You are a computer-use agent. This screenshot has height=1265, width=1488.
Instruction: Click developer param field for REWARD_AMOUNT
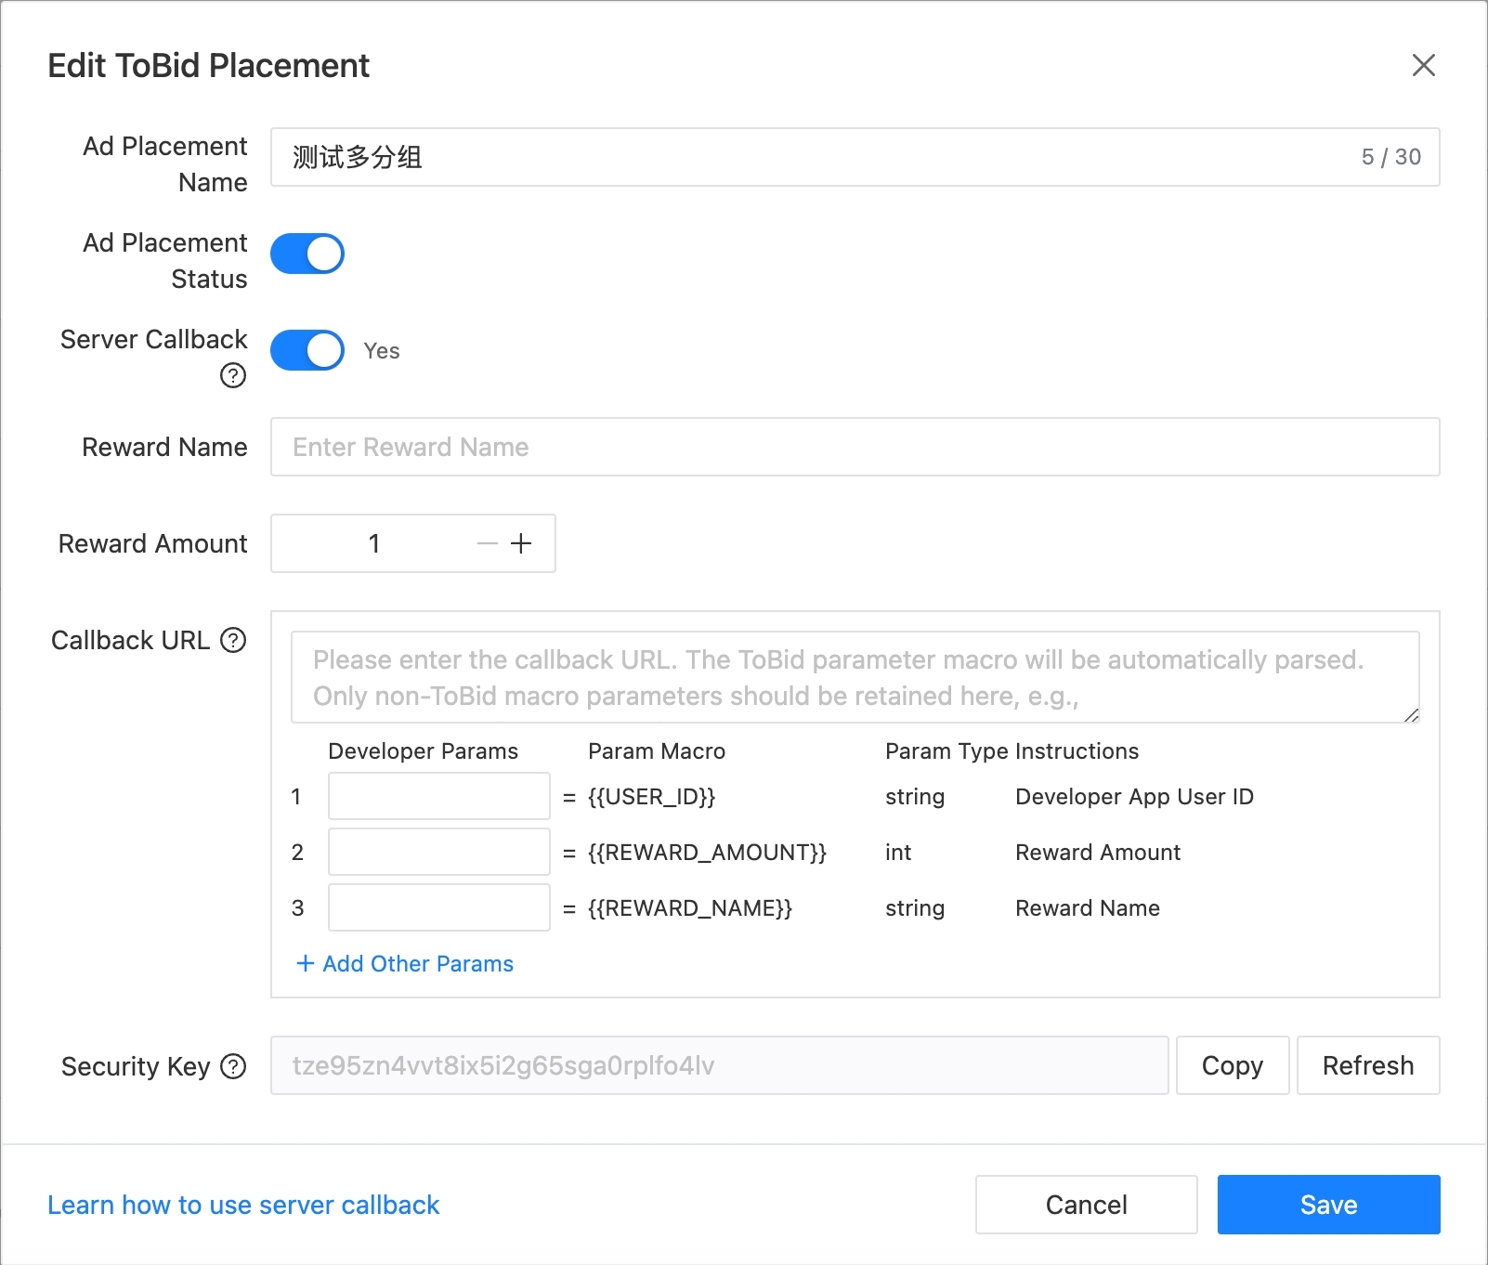click(438, 852)
